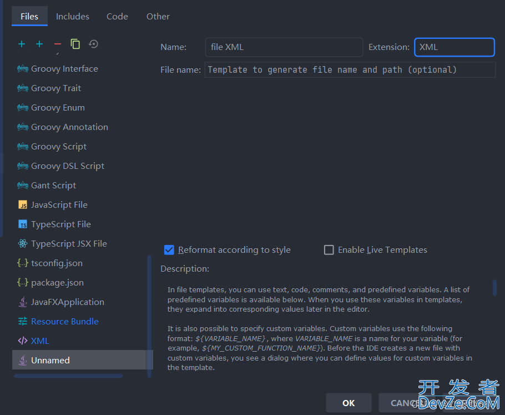Viewport: 505px width, 415px height.
Task: Click the second plus icon for child template
Action: click(x=39, y=44)
